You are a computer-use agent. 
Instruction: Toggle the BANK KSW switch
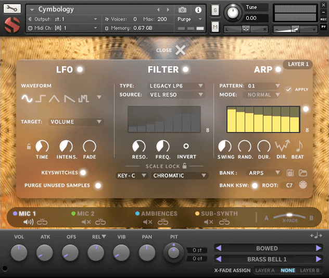[255, 185]
